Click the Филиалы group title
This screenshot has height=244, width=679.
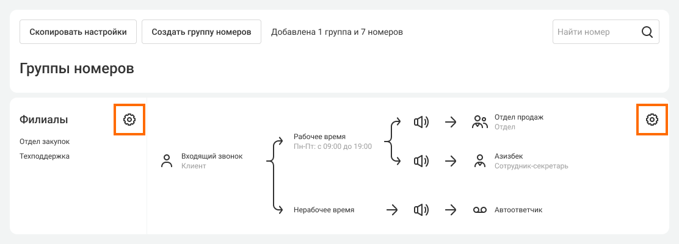[x=44, y=120]
